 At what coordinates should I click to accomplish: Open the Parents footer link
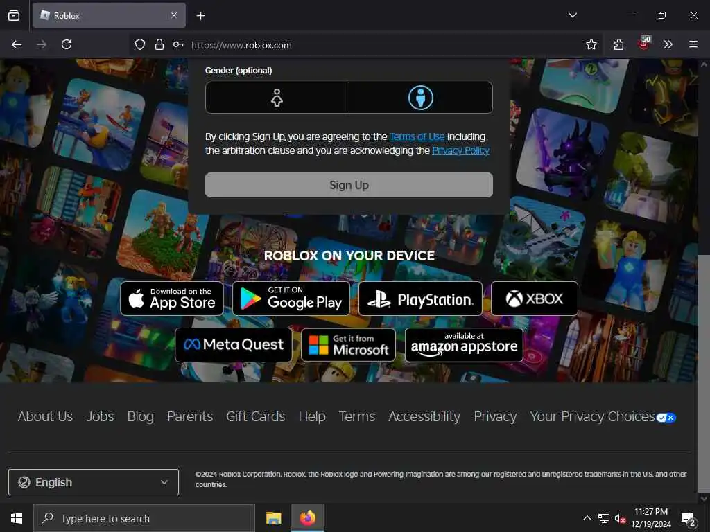click(190, 416)
